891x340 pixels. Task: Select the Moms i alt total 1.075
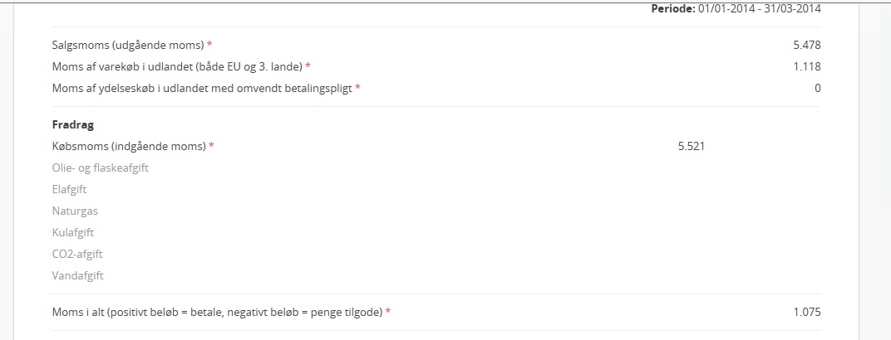pos(807,312)
